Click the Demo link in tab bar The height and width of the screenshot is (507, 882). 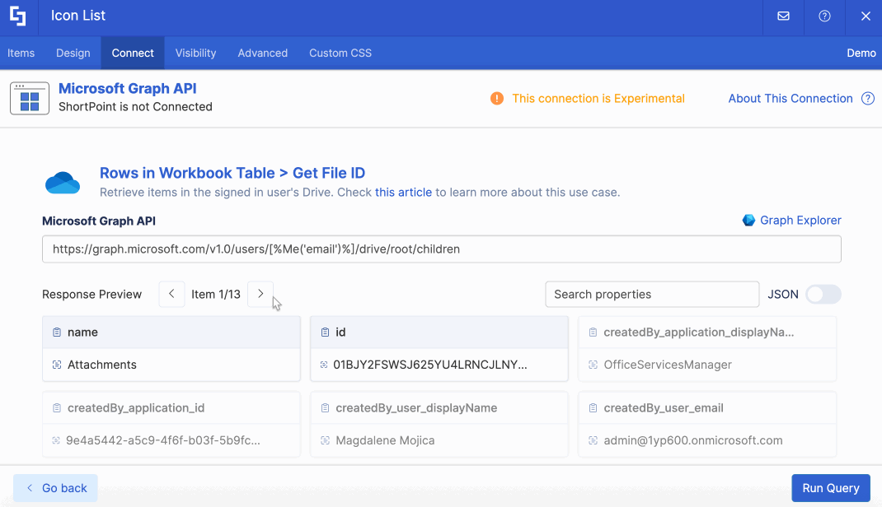point(861,53)
